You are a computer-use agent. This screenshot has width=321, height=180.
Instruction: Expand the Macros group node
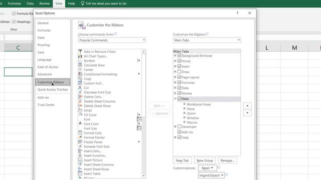[x=185, y=122]
